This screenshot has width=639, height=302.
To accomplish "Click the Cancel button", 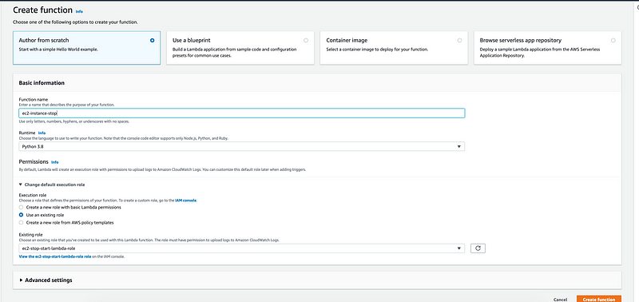I will (x=561, y=300).
